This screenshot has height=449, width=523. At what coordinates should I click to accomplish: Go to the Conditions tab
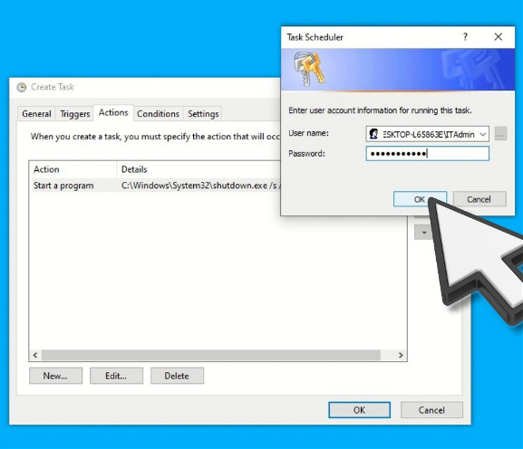click(x=158, y=114)
